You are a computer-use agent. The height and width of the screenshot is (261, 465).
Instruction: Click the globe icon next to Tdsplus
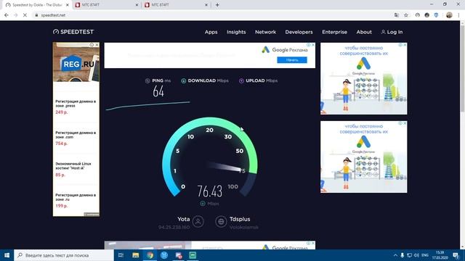221,221
